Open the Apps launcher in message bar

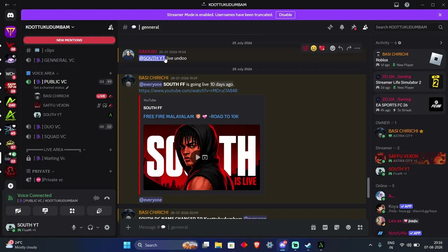point(360,227)
